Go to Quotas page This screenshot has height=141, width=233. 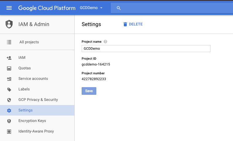point(25,68)
